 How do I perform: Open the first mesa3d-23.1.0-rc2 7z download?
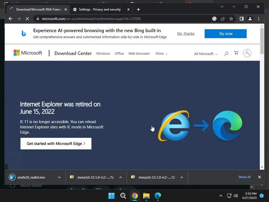[x=92, y=177]
